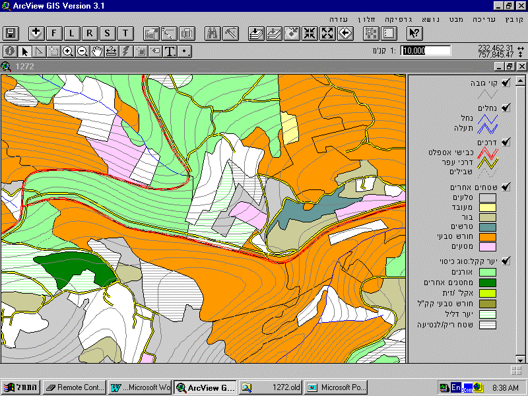The height and width of the screenshot is (396, 528).
Task: Click the toolbar button labeled T
Action: (125, 33)
